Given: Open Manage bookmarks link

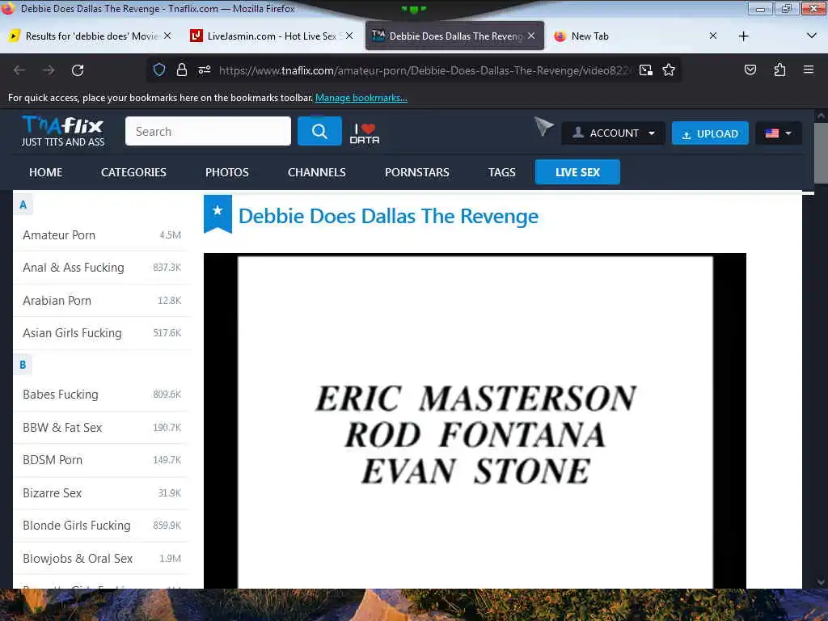Looking at the screenshot, I should [x=361, y=98].
